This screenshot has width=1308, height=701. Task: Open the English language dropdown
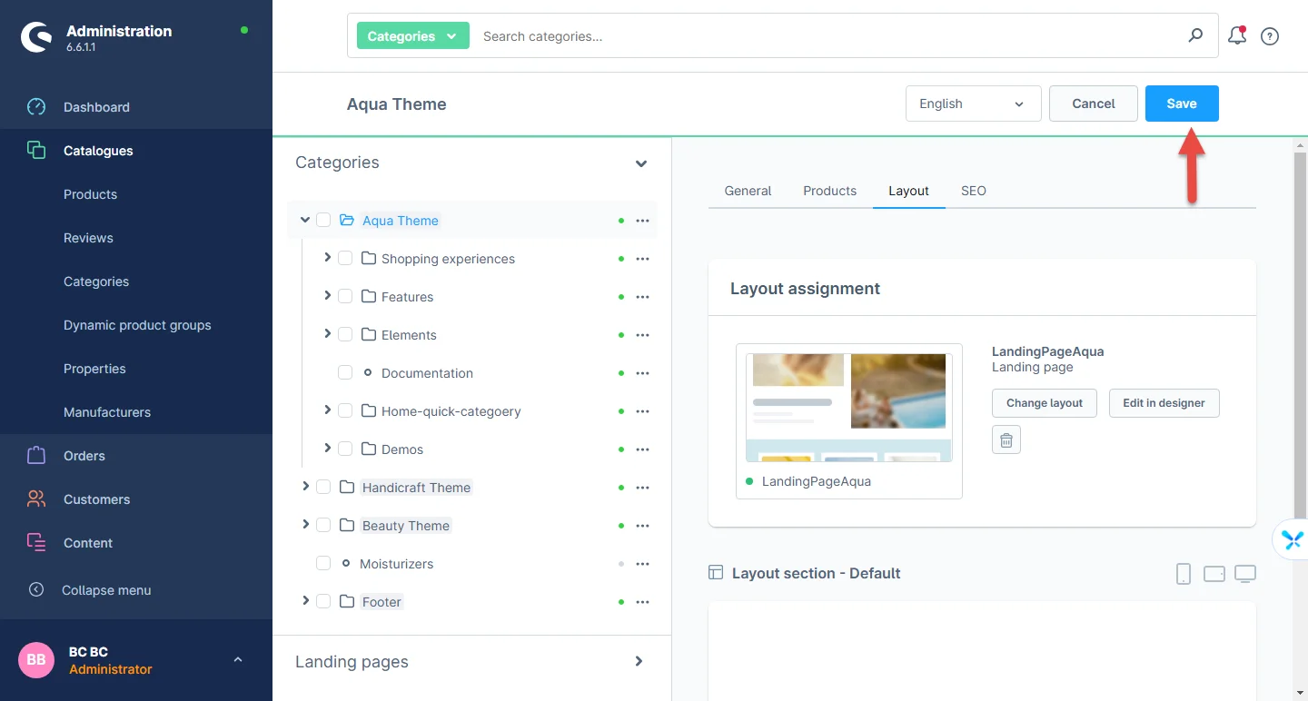tap(973, 104)
